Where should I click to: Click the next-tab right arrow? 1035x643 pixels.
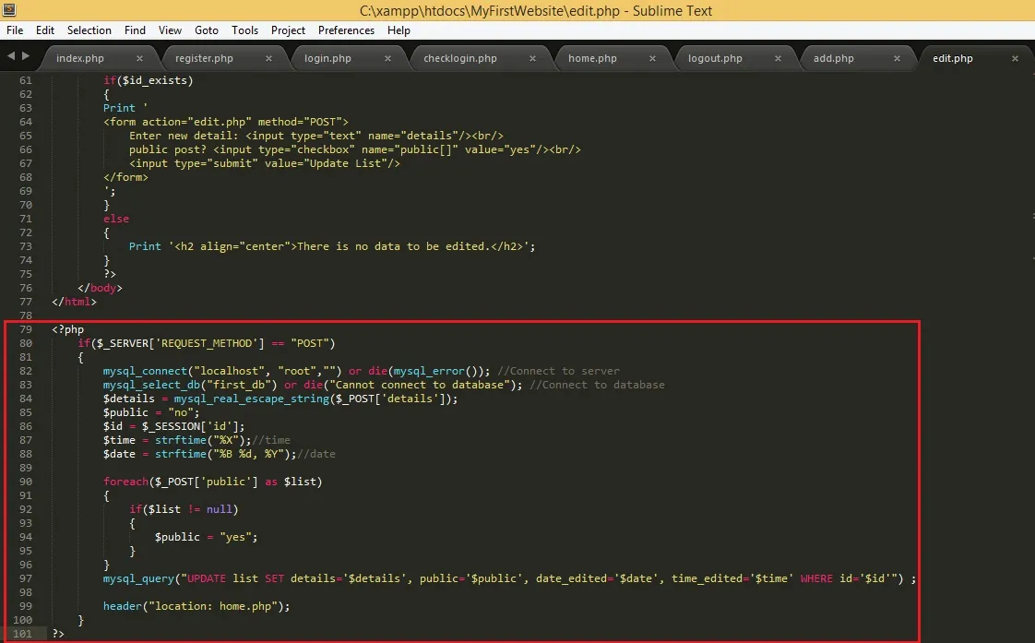click(x=26, y=56)
